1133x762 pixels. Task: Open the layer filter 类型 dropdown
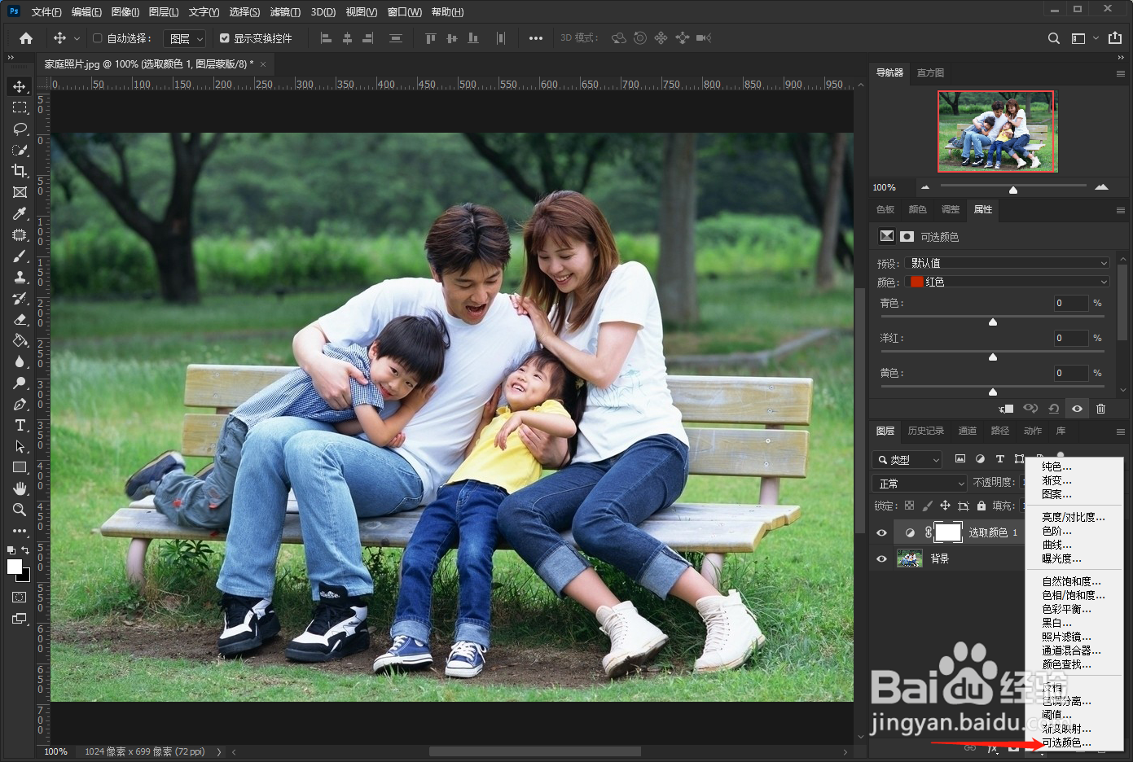907,460
